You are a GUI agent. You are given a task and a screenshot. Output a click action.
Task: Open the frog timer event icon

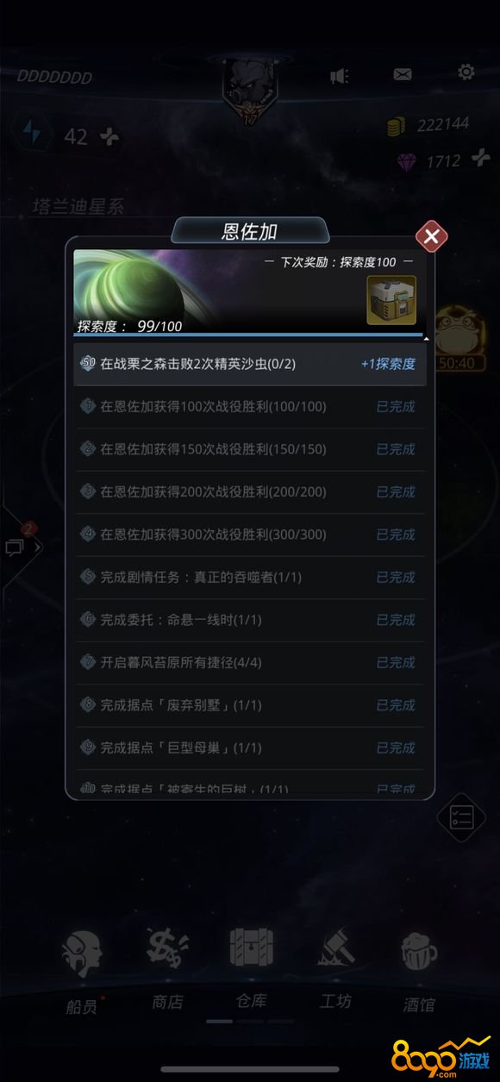[x=456, y=341]
